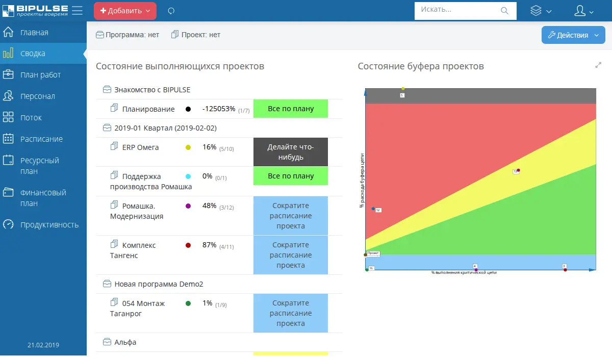Image resolution: width=612 pixels, height=357 pixels.
Task: Open the Поток grid icon
Action: 8,117
